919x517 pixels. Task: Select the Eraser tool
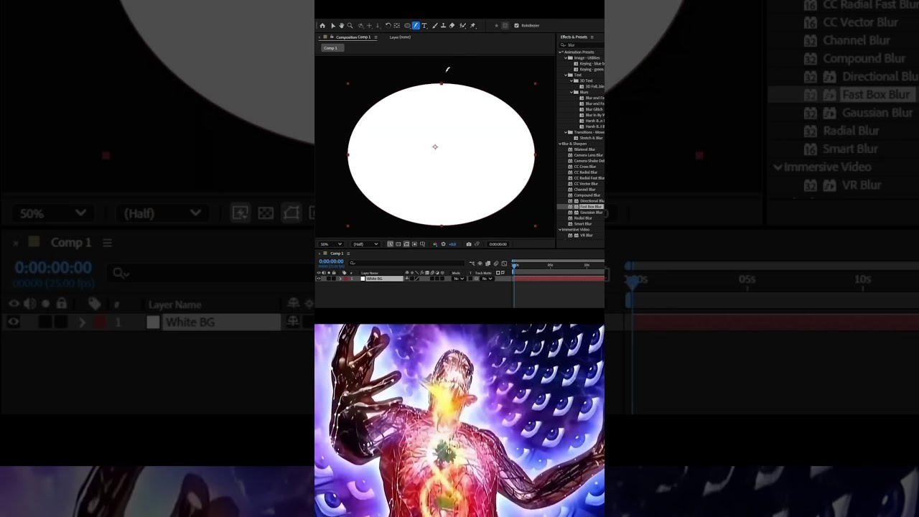click(452, 25)
